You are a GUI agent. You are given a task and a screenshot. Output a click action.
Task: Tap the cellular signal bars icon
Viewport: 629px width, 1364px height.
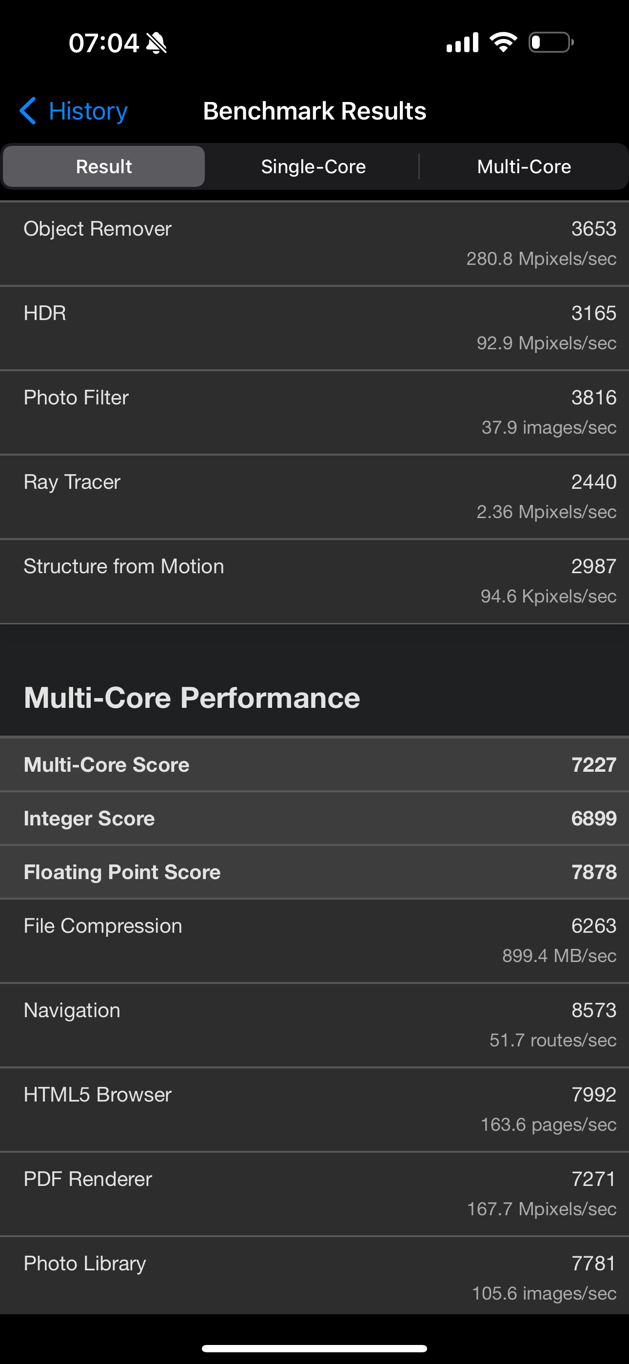(462, 42)
